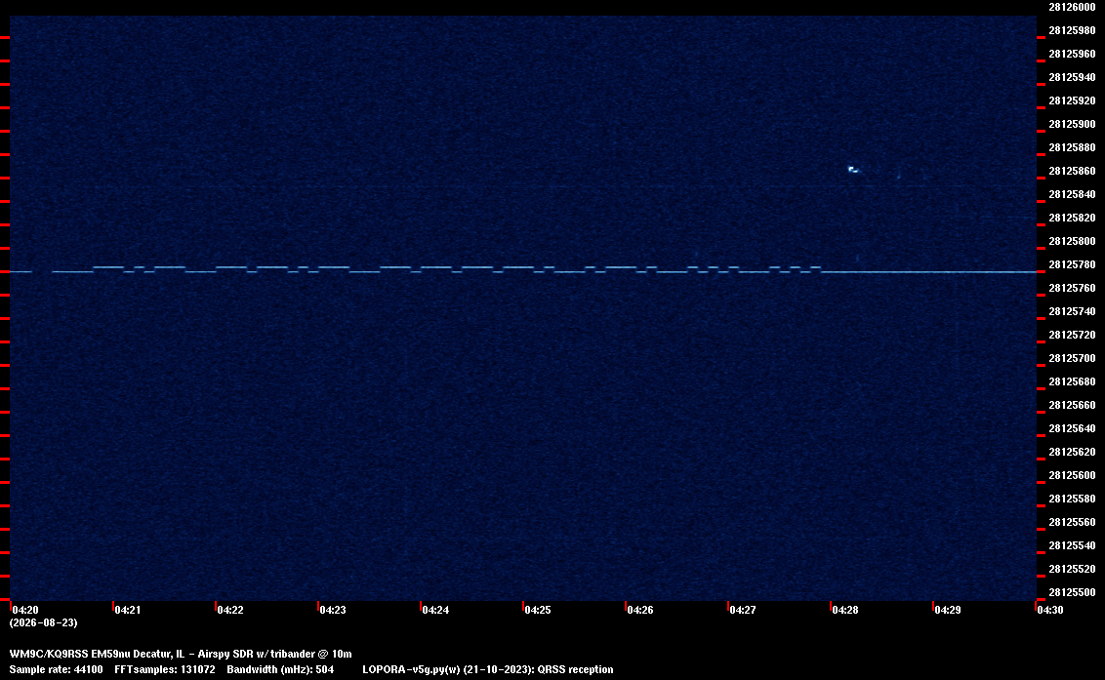The height and width of the screenshot is (680, 1105).
Task: Click the FFTsamples: 131072 text
Action: tap(165, 669)
